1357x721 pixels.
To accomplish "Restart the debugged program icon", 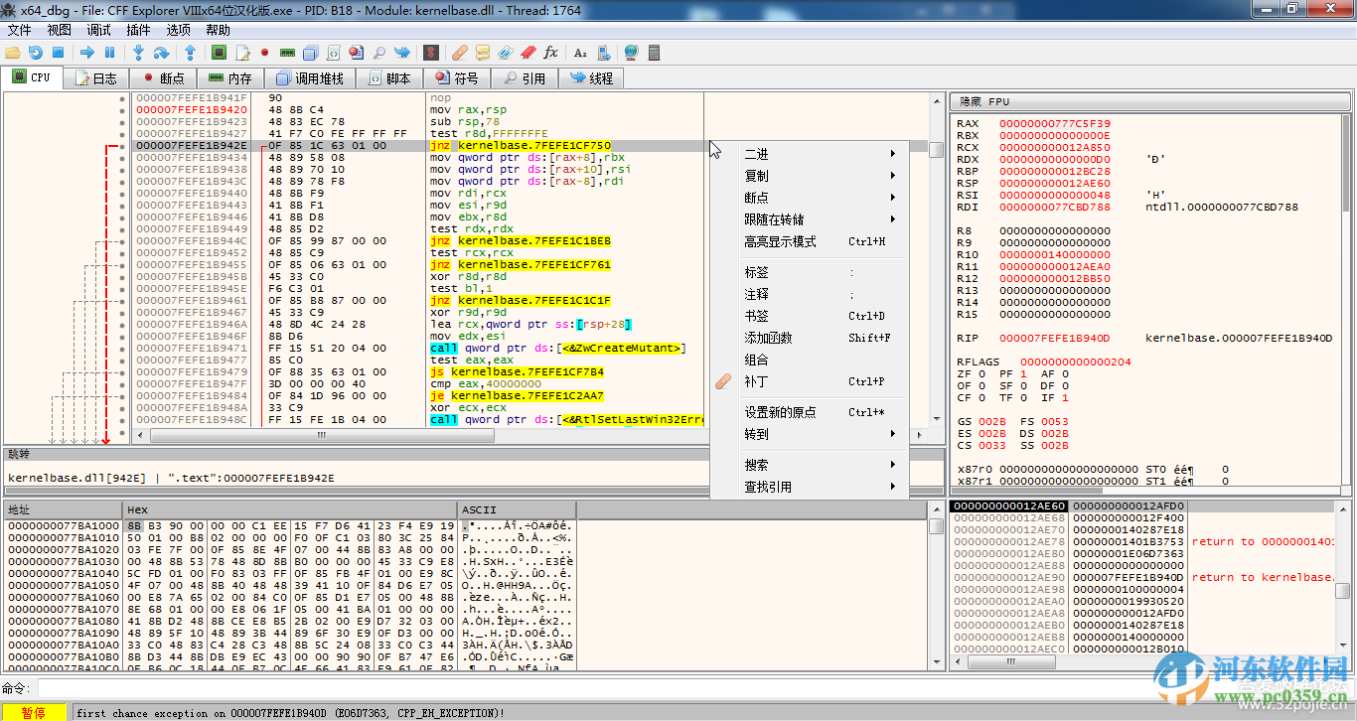I will [x=35, y=52].
